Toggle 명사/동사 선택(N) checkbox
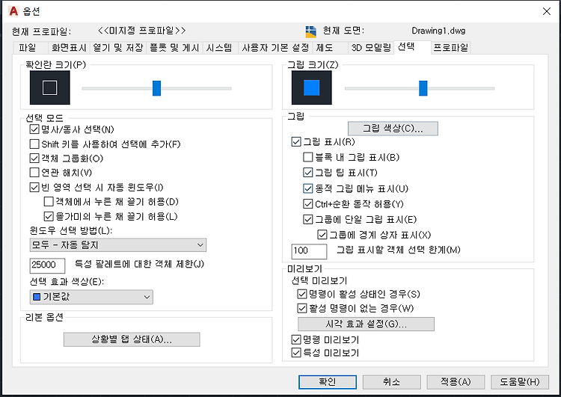Image resolution: width=561 pixels, height=397 pixels. [34, 129]
